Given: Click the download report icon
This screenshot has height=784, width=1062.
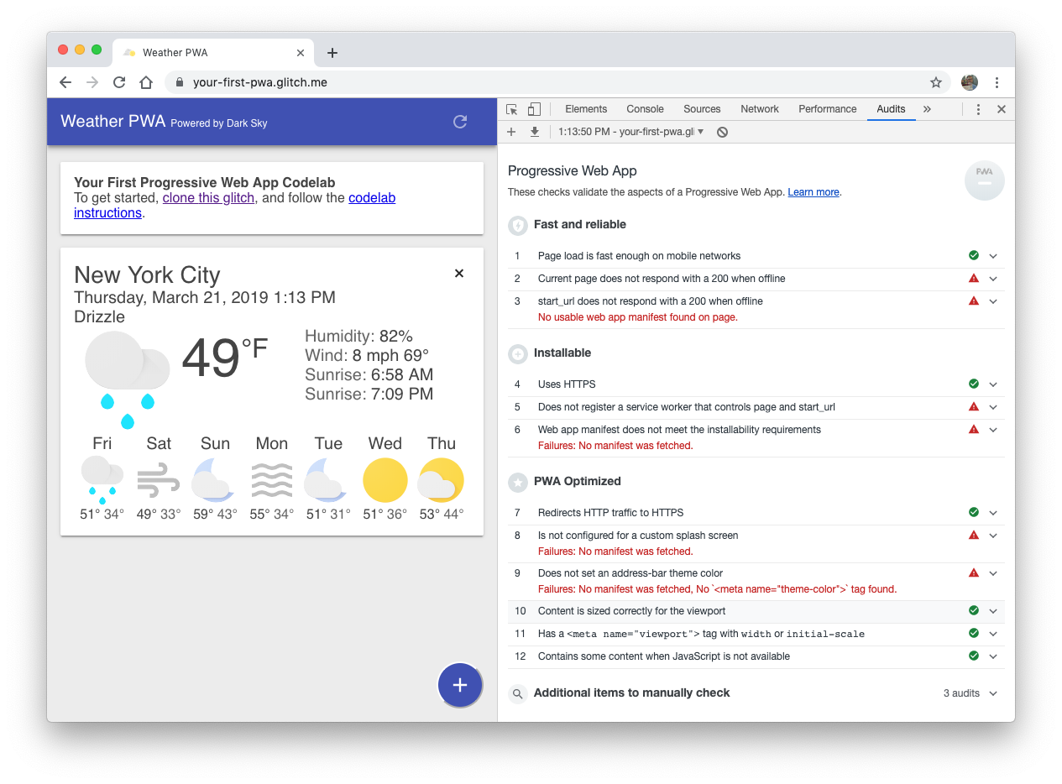Looking at the screenshot, I should pyautogui.click(x=534, y=132).
